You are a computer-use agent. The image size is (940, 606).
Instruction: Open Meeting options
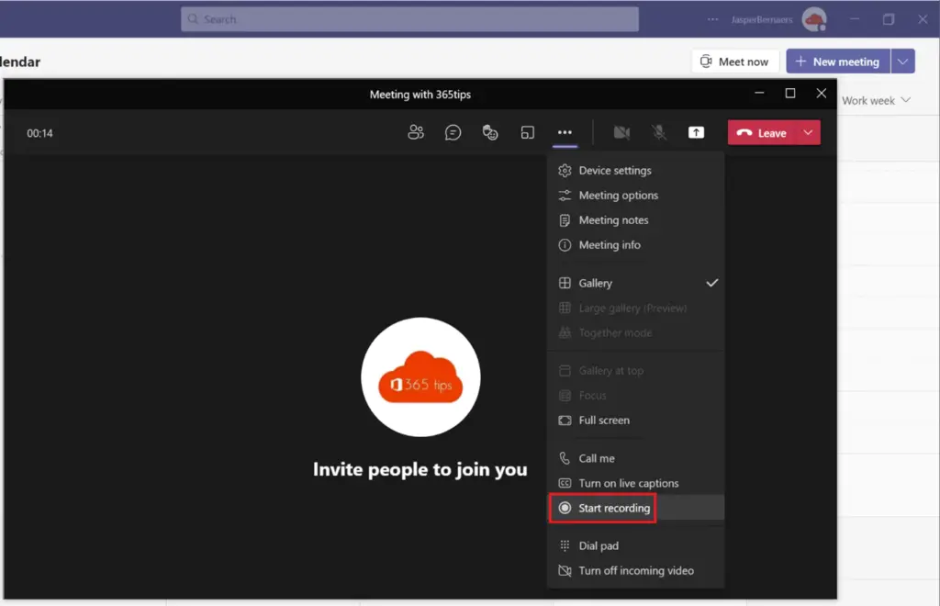click(x=635, y=196)
